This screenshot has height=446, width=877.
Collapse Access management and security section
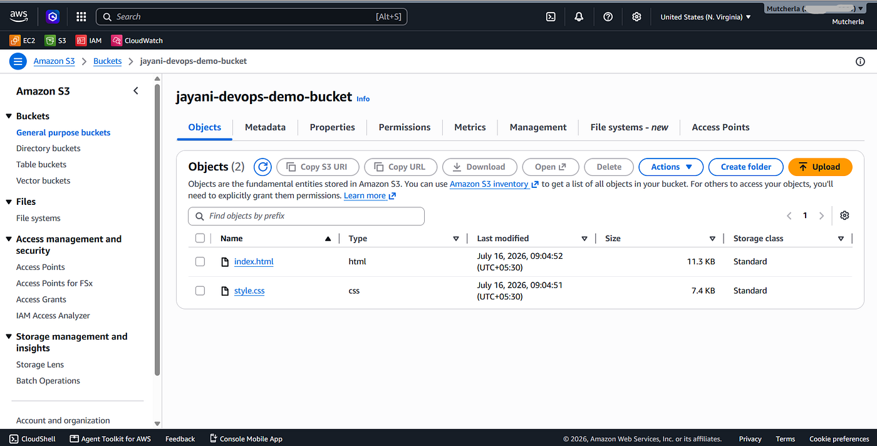9,239
